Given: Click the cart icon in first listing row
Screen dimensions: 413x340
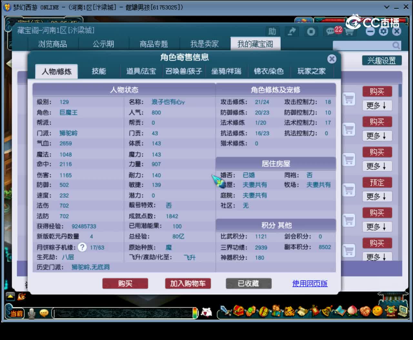Looking at the screenshot, I should [348, 99].
